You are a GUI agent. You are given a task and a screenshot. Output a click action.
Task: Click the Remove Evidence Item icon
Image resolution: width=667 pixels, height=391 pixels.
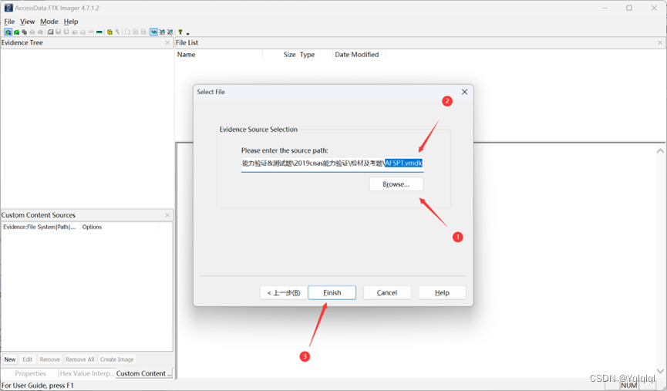(x=32, y=32)
